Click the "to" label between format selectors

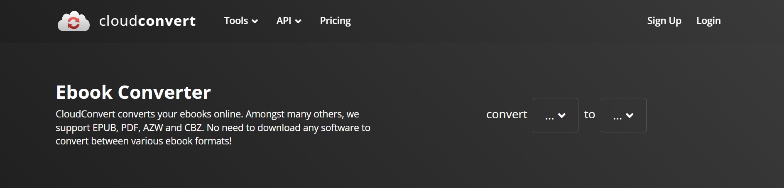tap(589, 115)
